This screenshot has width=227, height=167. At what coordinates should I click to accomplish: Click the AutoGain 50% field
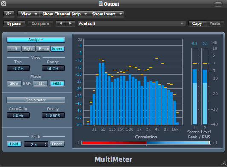(18, 115)
